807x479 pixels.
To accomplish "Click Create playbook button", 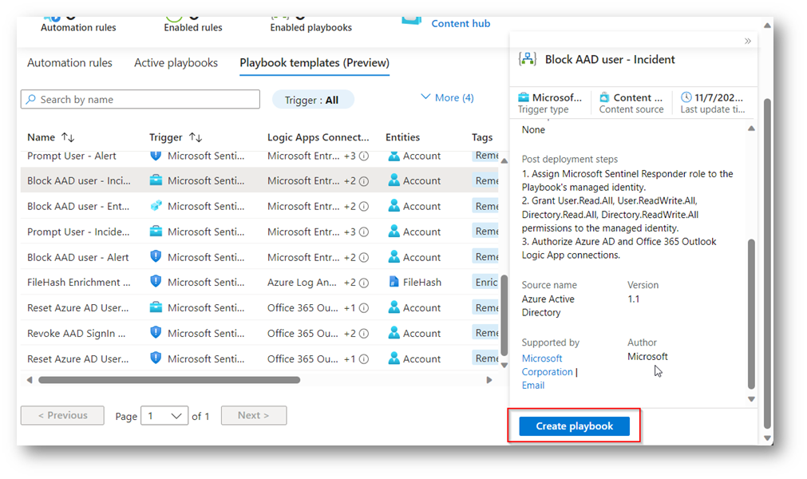I will coord(575,426).
